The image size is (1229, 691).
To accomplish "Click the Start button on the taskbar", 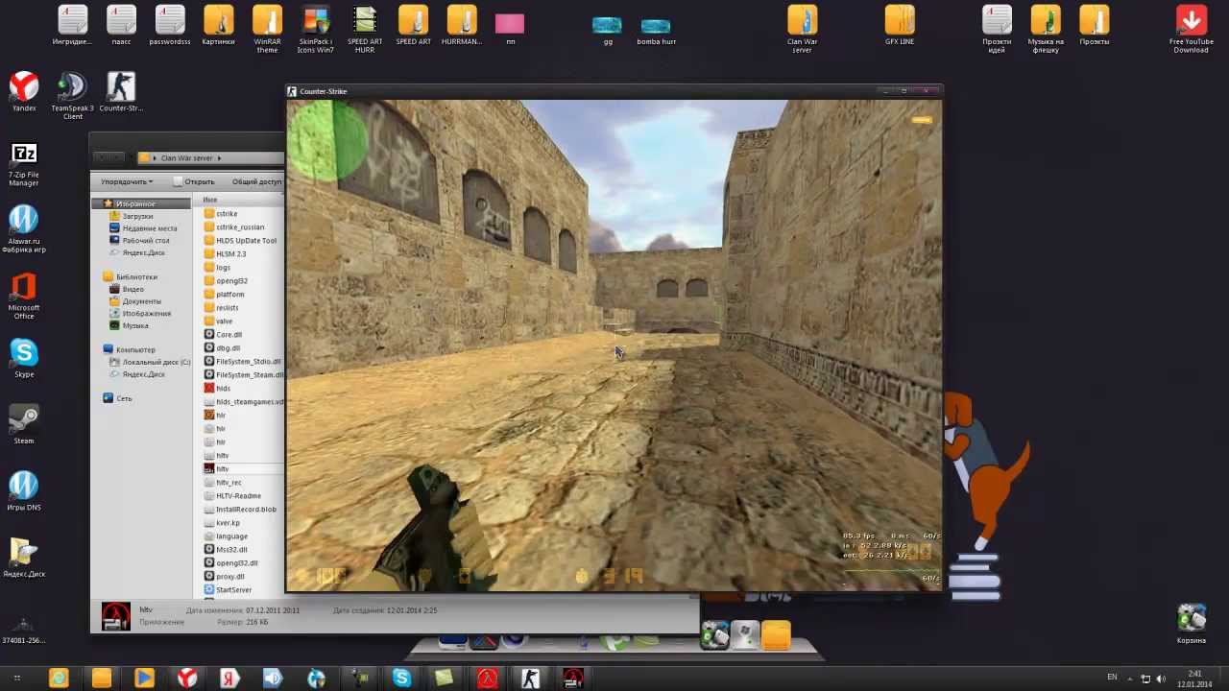I will pos(16,679).
